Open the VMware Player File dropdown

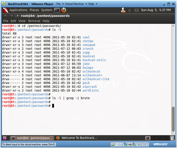[60, 4]
